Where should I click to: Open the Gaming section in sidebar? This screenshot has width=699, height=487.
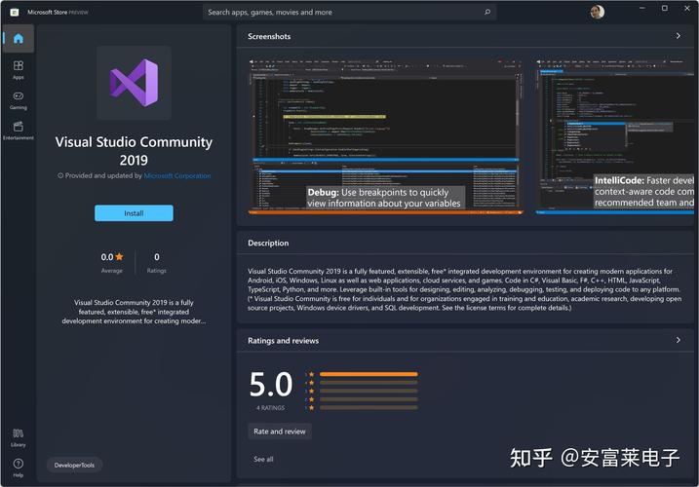(x=19, y=100)
